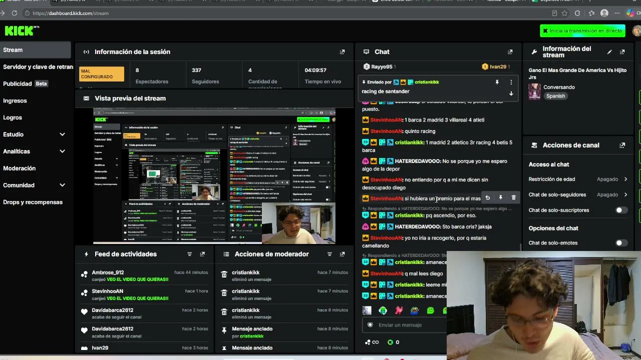Click the Seguidores count 337
The width and height of the screenshot is (641, 360).
point(196,70)
